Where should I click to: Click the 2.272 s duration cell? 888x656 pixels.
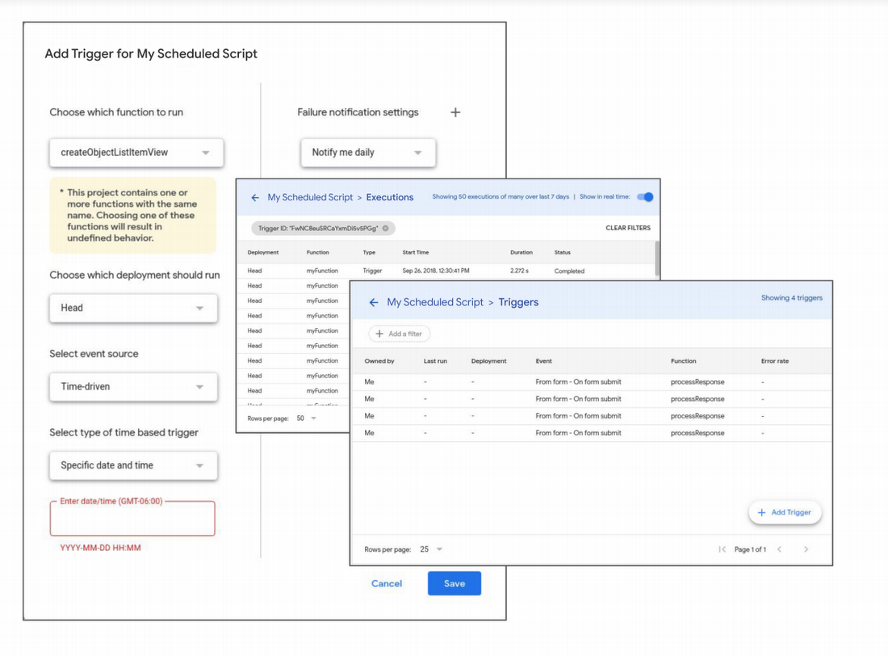pyautogui.click(x=519, y=271)
